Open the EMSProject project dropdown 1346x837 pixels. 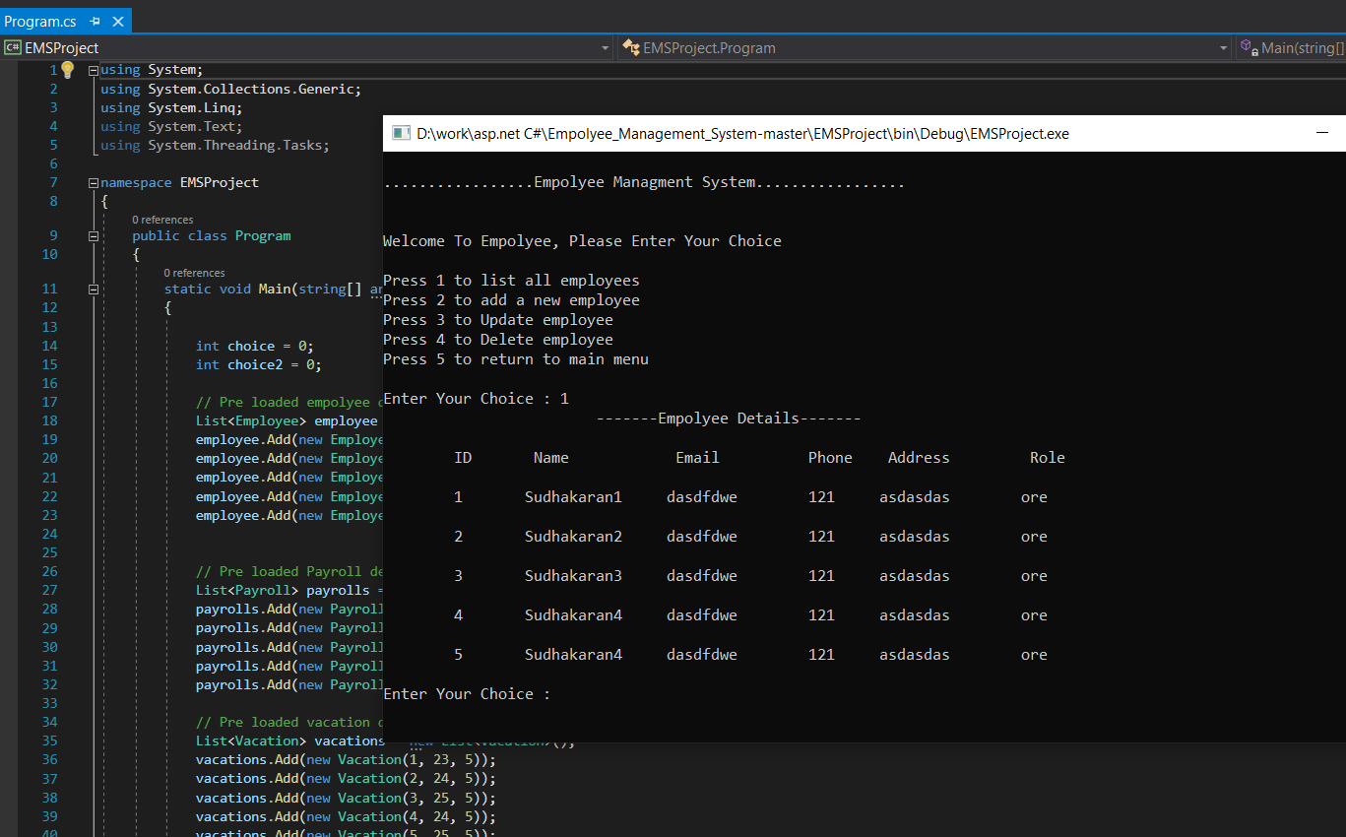[604, 47]
